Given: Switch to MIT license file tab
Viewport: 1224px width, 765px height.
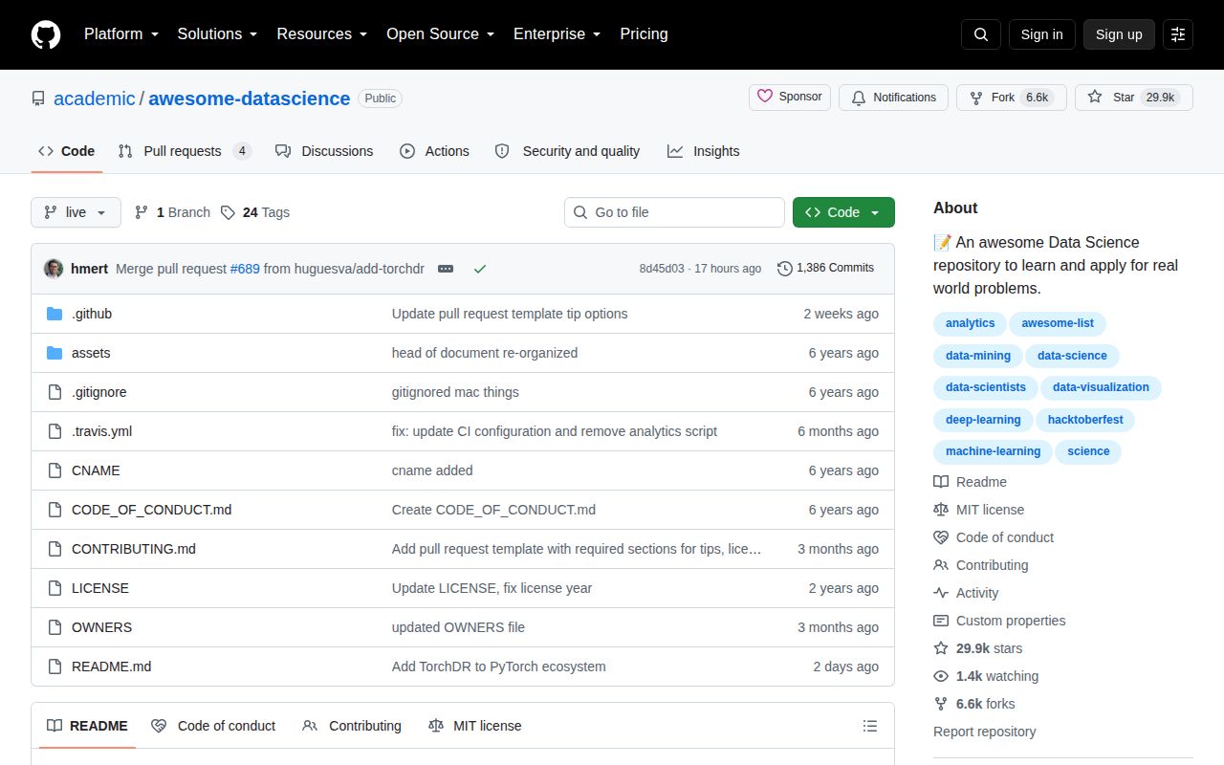Looking at the screenshot, I should pos(475,726).
